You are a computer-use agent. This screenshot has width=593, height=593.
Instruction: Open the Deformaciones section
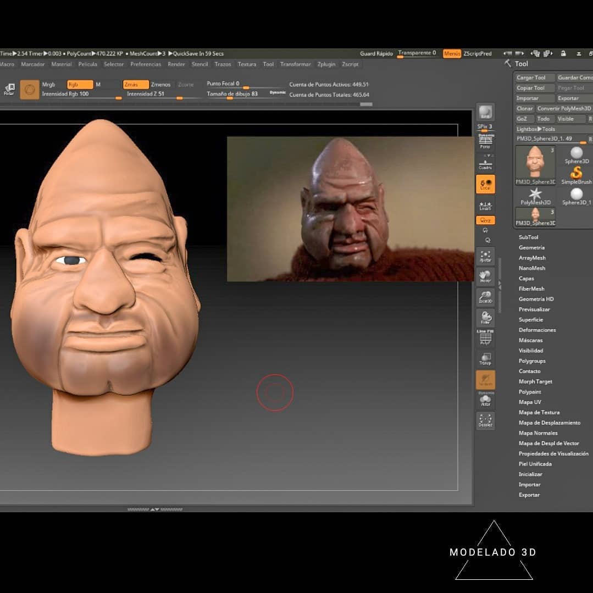[x=537, y=330]
